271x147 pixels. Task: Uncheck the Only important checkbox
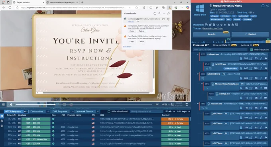[x=251, y=49]
